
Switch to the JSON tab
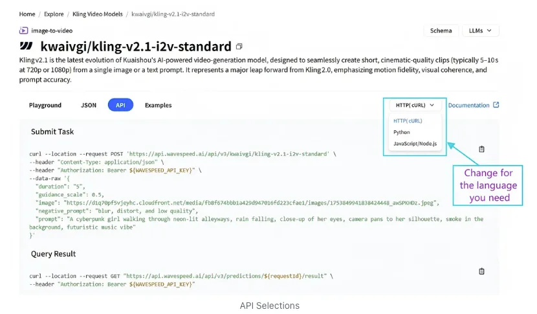(89, 106)
